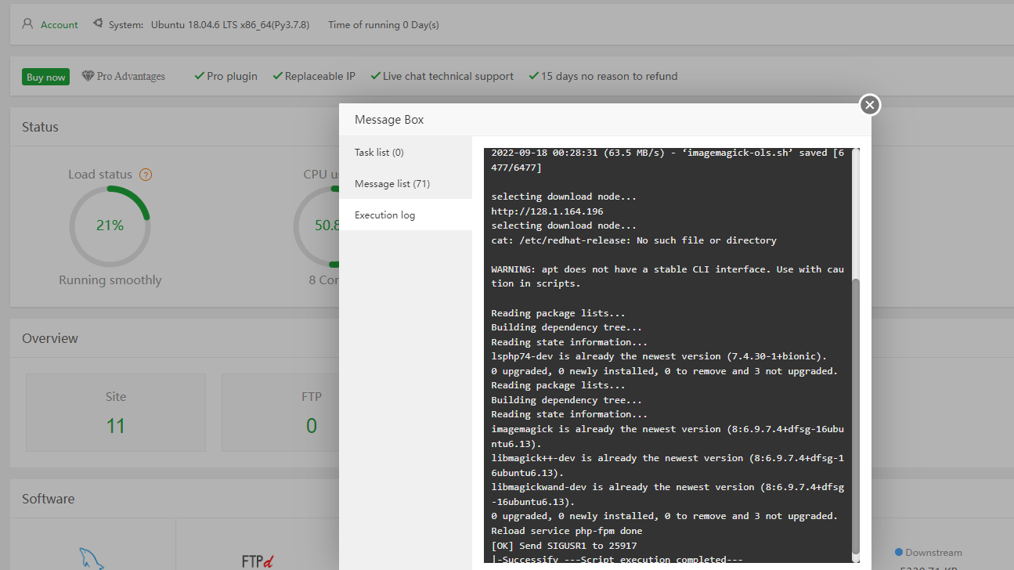Click Live chat technical support
This screenshot has width=1014, height=570.
[x=448, y=76]
